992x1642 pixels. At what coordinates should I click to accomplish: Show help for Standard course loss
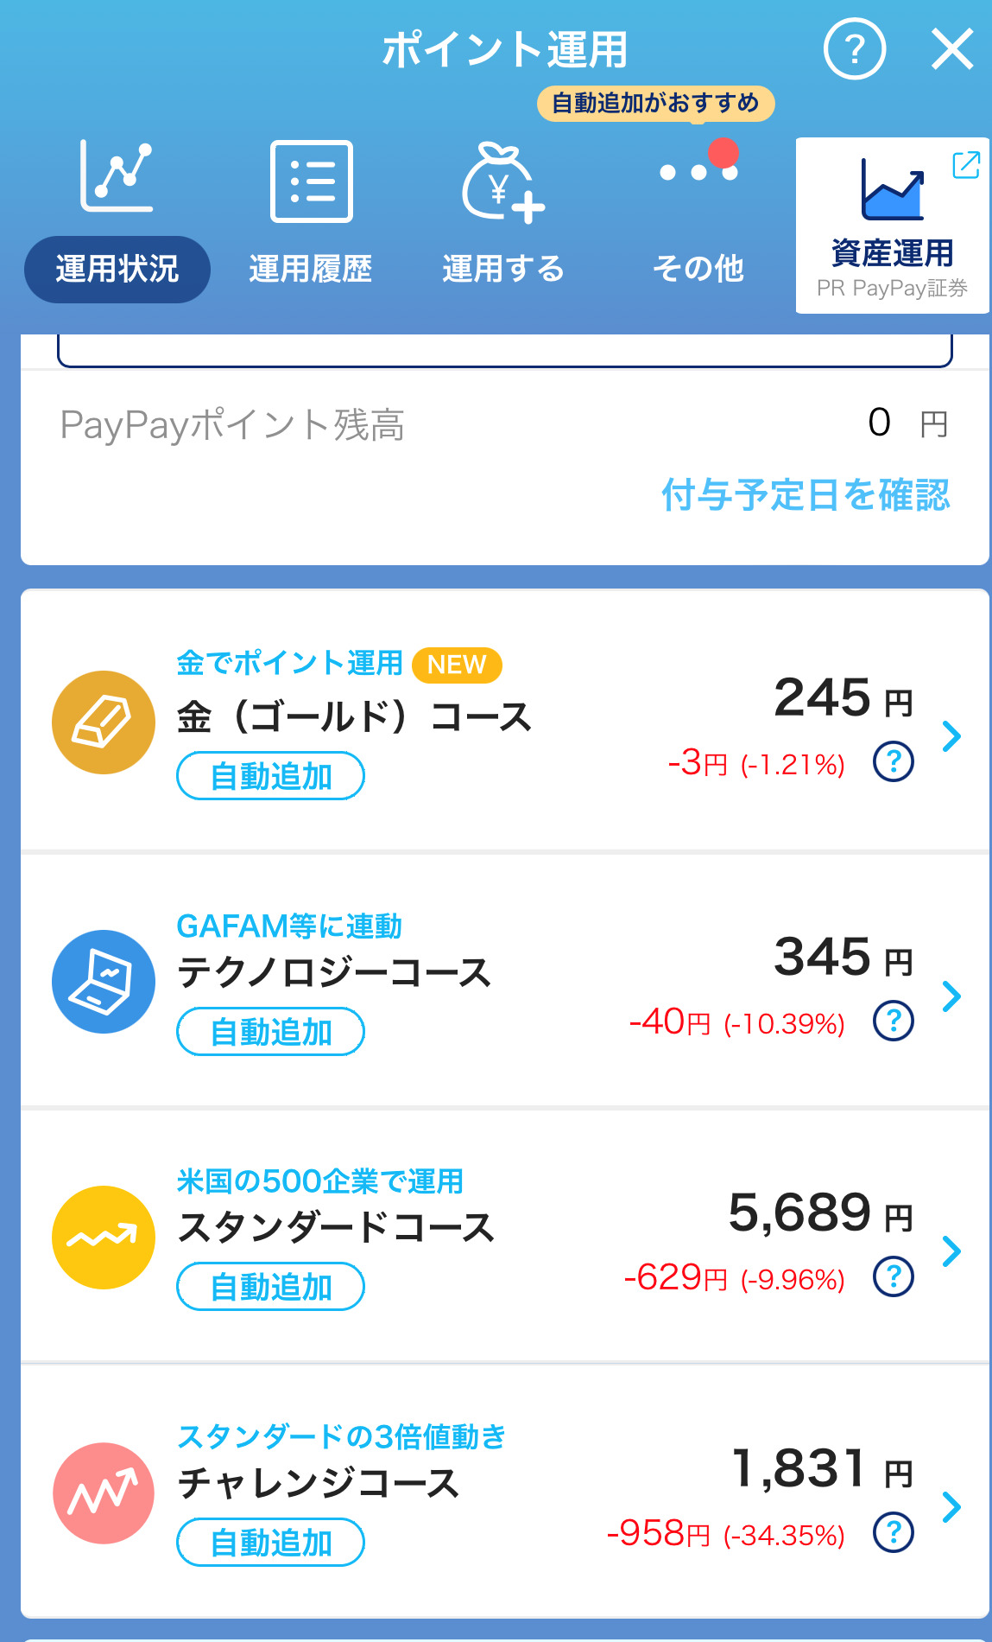click(894, 1276)
